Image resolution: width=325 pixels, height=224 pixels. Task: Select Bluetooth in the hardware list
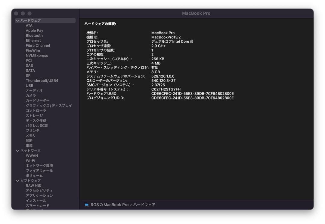pyautogui.click(x=34, y=35)
